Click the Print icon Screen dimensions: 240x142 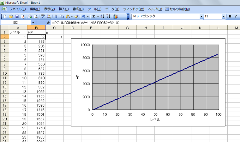pos(30,16)
